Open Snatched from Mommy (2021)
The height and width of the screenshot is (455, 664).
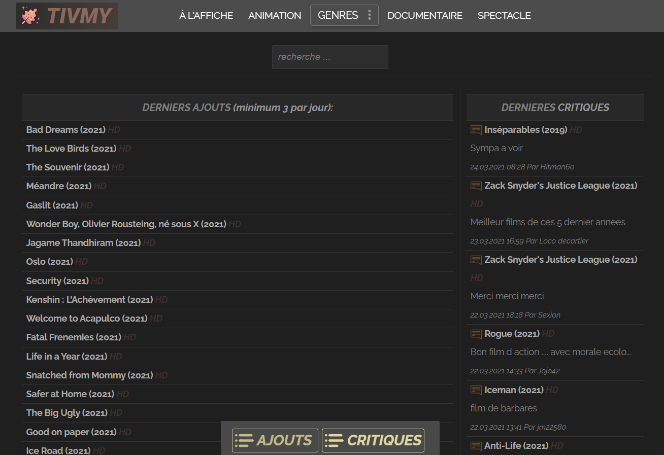[90, 375]
